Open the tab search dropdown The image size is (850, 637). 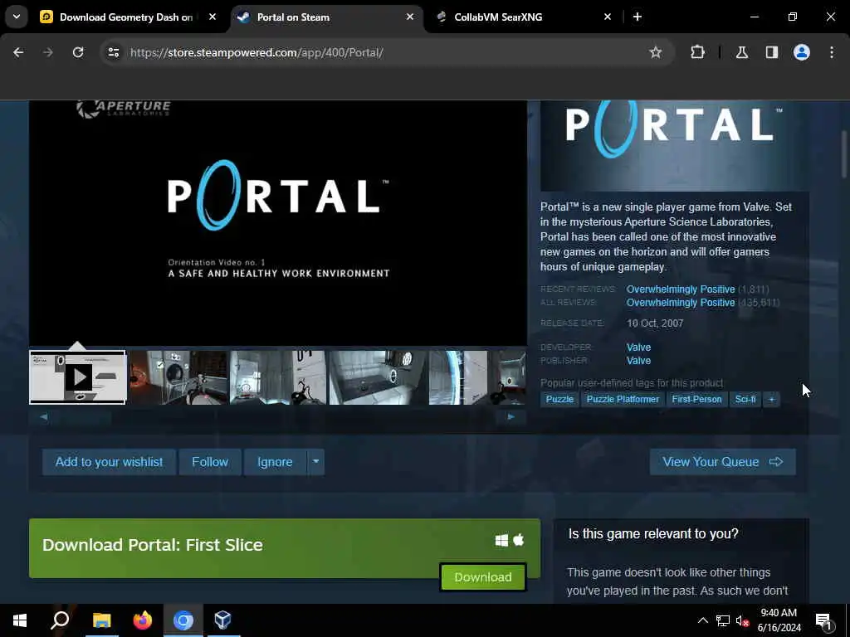point(17,17)
